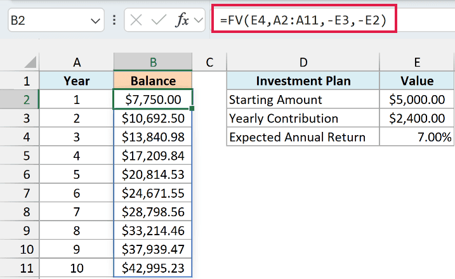
Task: Select column D header
Action: [x=303, y=62]
